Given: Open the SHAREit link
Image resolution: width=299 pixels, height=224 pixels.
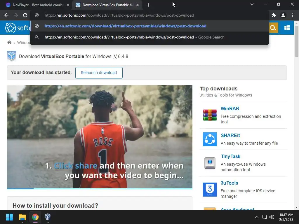Looking at the screenshot, I should pyautogui.click(x=230, y=135).
